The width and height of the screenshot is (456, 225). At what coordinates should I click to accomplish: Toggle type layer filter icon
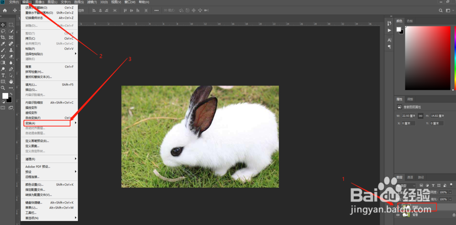(x=433, y=185)
